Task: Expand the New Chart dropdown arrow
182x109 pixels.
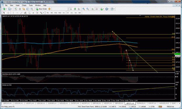Action: 6,9
